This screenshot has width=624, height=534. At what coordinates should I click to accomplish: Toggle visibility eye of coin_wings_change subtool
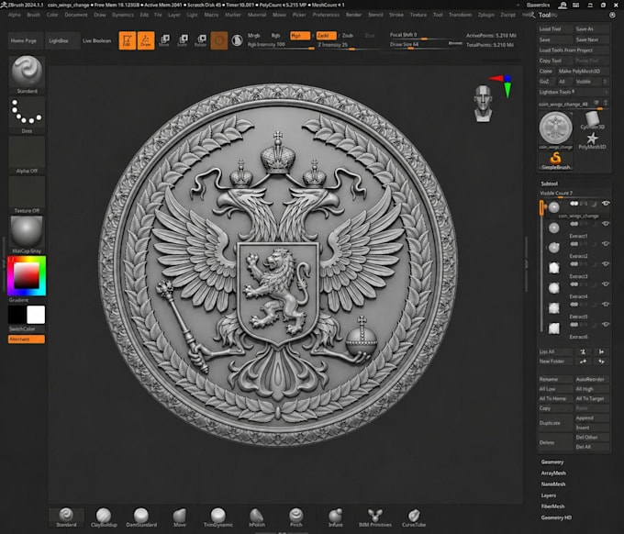click(x=606, y=204)
